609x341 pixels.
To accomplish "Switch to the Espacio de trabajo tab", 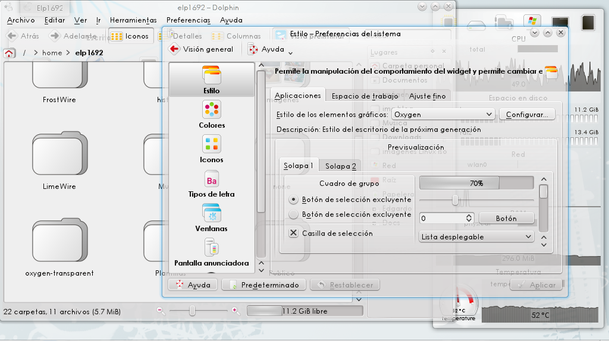I will [365, 96].
